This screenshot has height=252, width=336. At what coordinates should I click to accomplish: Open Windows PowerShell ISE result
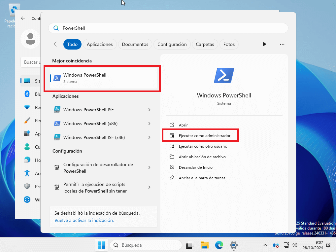pos(103,110)
